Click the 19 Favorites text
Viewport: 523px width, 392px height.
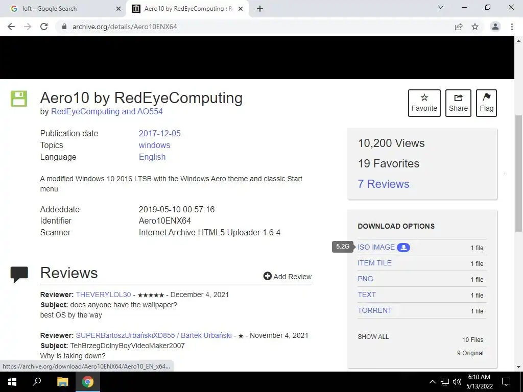pos(389,163)
